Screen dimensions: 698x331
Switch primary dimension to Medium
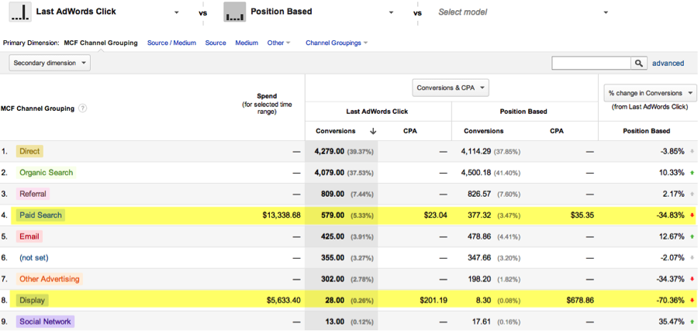pos(247,43)
